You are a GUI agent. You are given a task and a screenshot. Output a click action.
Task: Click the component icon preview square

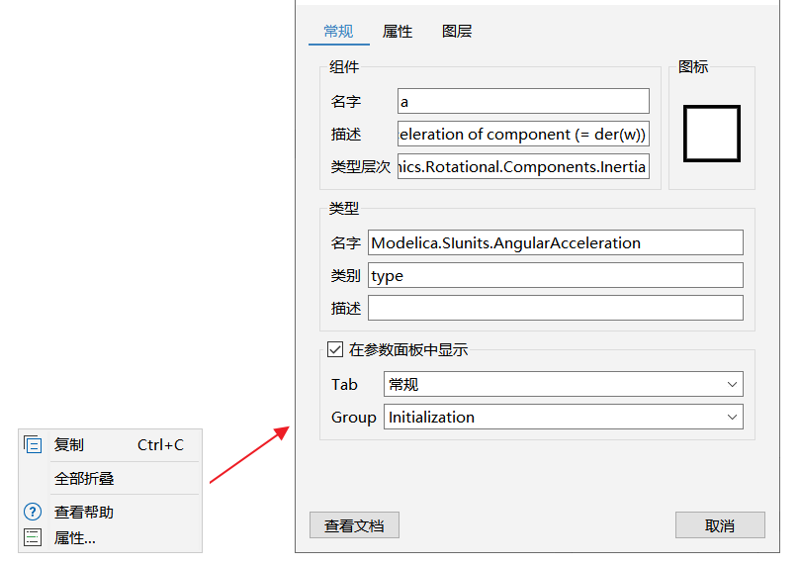[712, 134]
